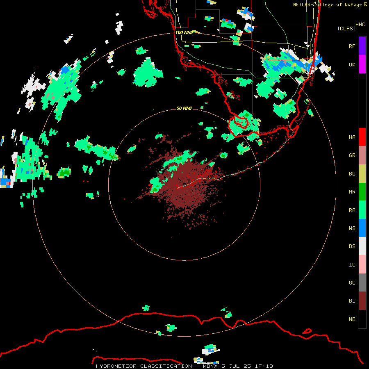This screenshot has height=369, width=369.
Task: Click the HYDROMETEOR CLASSIFICATION title text
Action: [144, 366]
